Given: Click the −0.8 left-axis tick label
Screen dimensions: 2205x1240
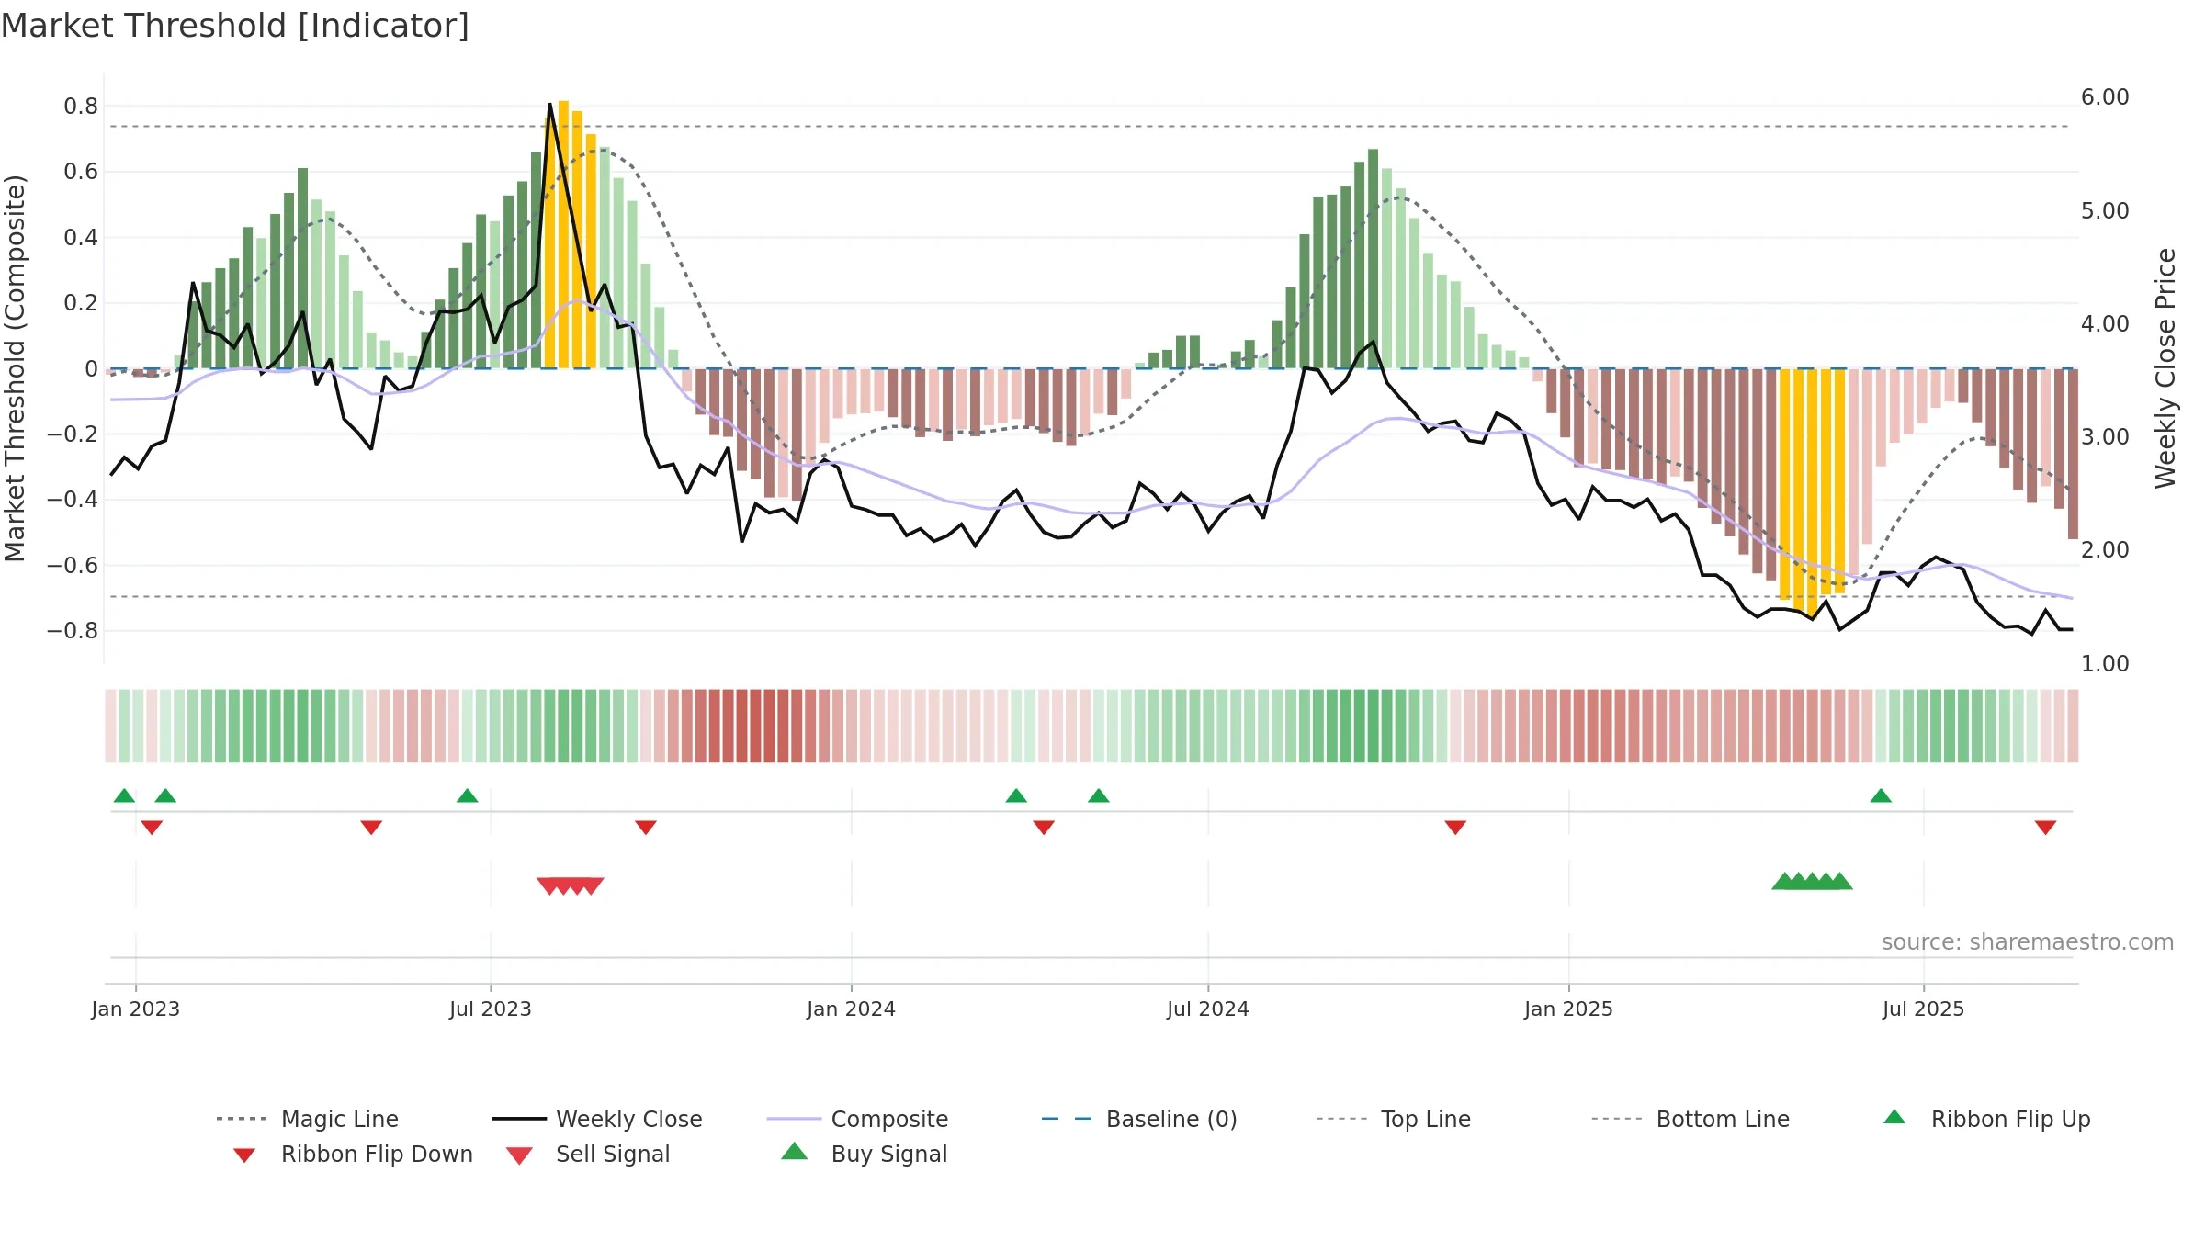Looking at the screenshot, I should (x=72, y=631).
